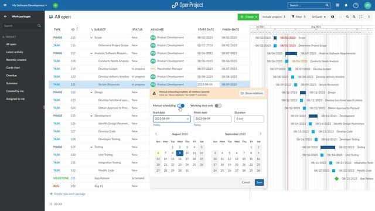375x211 pixels.
Task: Open the info details icon
Action: tap(332, 17)
